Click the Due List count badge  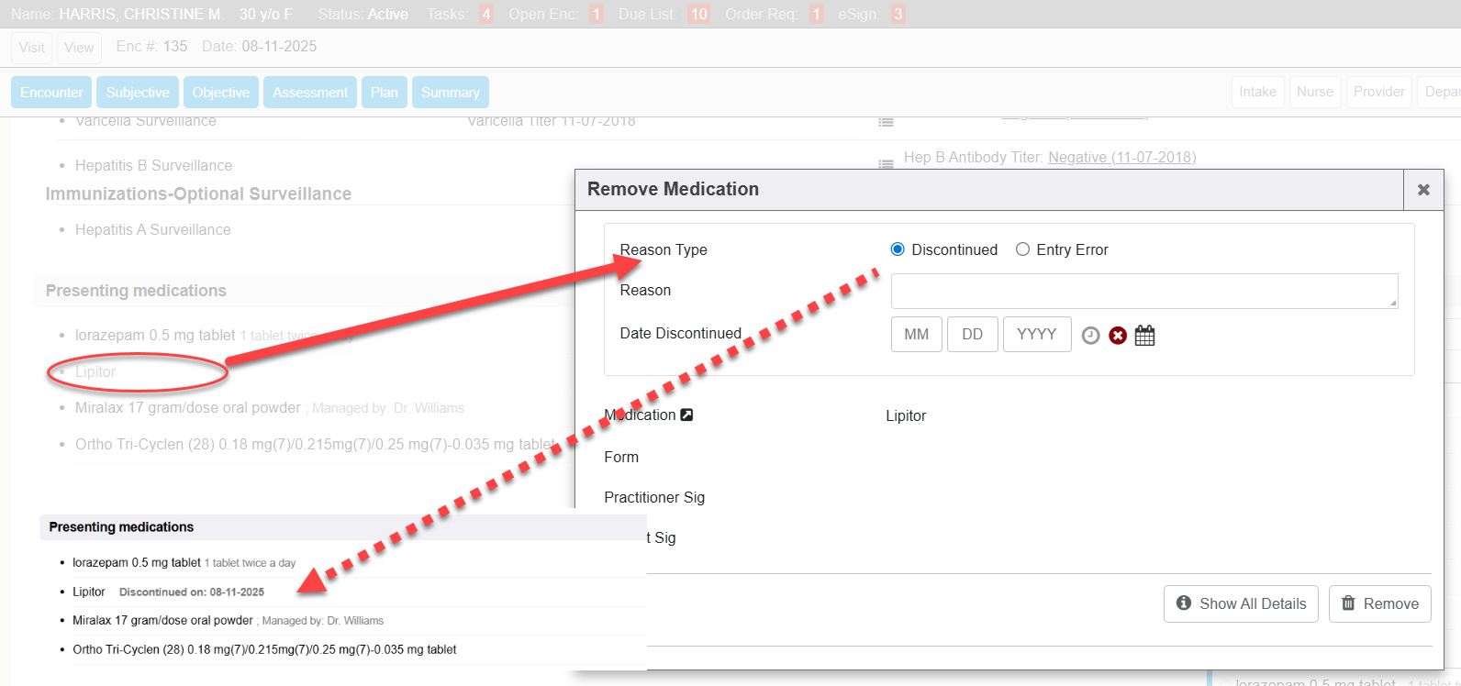pyautogui.click(x=698, y=15)
